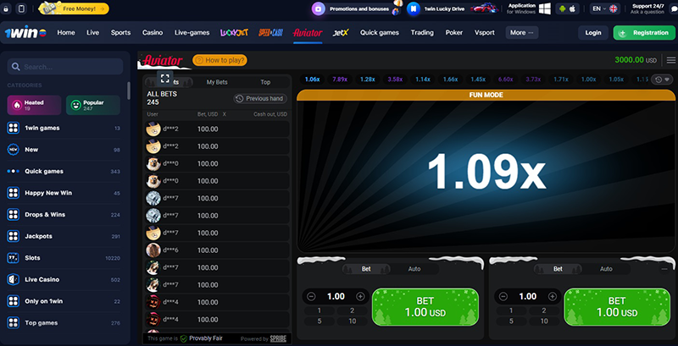Open the Top games category
This screenshot has width=678, height=346.
[64, 322]
